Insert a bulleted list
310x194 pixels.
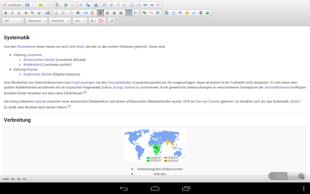coord(63,13)
